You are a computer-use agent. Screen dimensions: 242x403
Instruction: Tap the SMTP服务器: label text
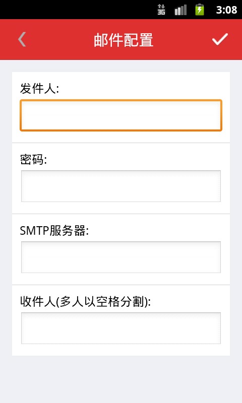[x=54, y=231]
